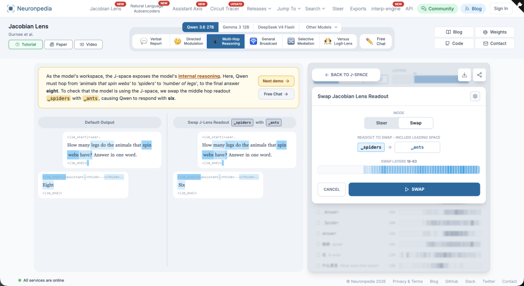The width and height of the screenshot is (524, 286).
Task: Click the Multi-Hop Reasoning spider icon
Action: pyautogui.click(x=215, y=41)
